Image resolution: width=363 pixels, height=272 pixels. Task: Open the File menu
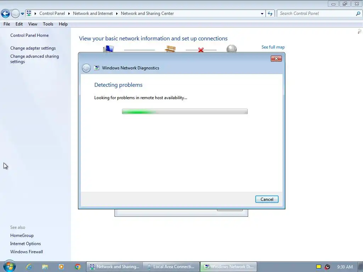pos(7,24)
